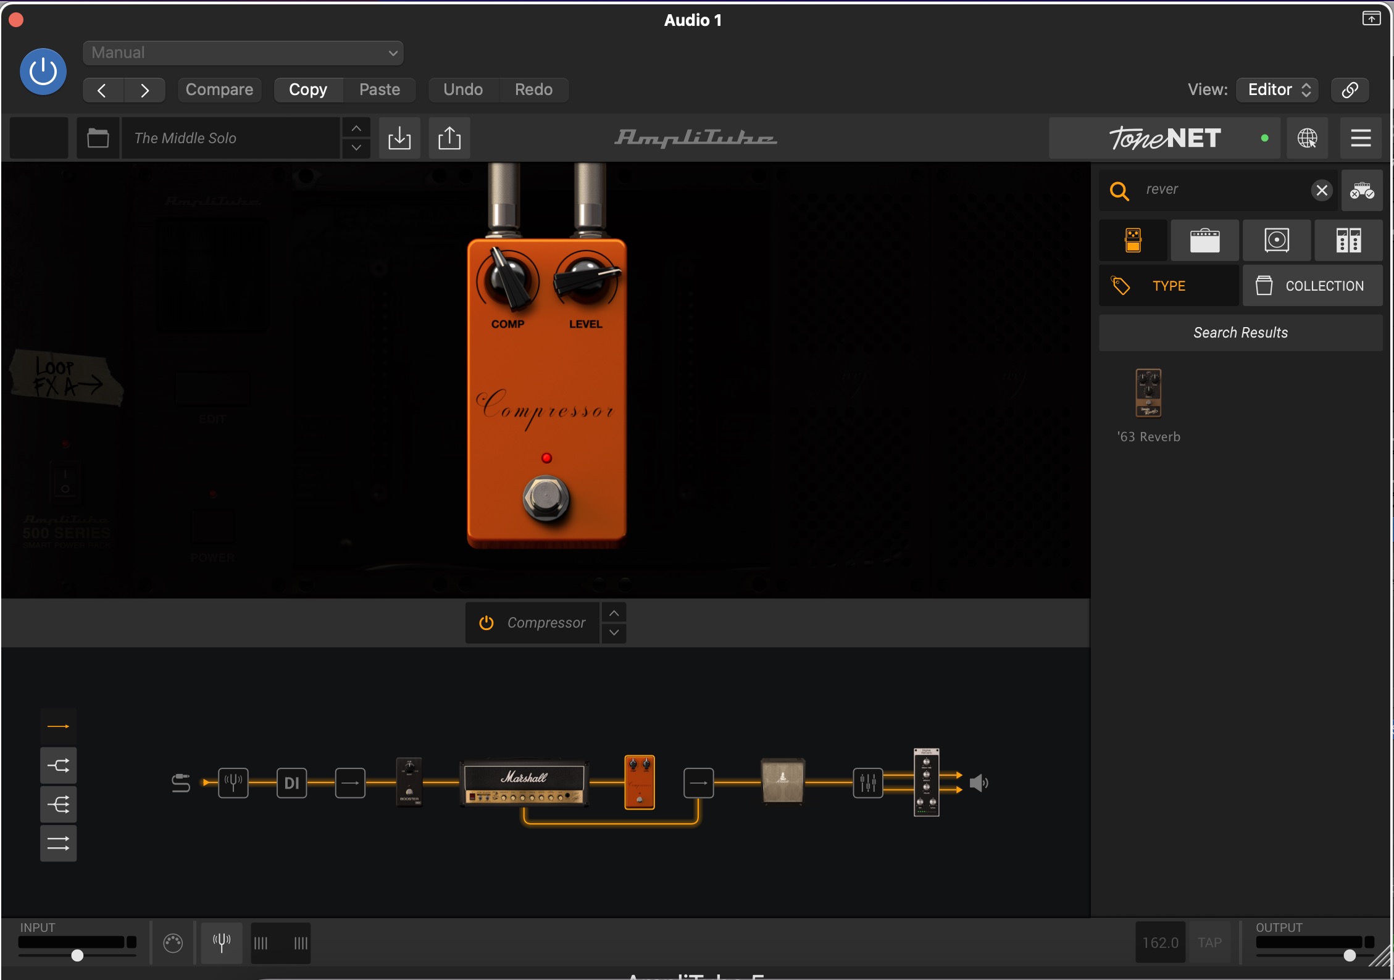Viewport: 1394px width, 980px height.
Task: Click the window expand icon top right
Action: pyautogui.click(x=1371, y=19)
